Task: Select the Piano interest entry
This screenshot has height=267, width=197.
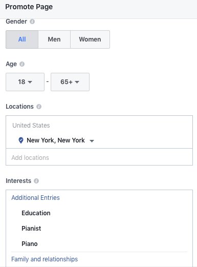Action: pos(30,244)
